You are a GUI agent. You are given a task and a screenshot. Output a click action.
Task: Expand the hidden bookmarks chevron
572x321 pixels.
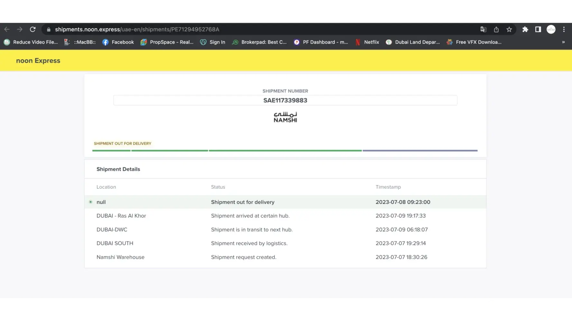pyautogui.click(x=563, y=42)
